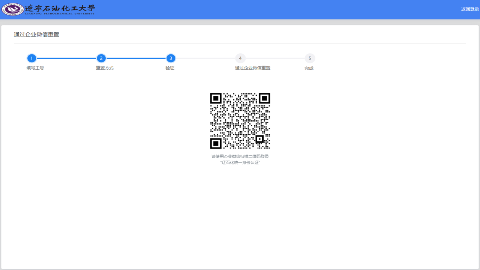The width and height of the screenshot is (480, 270).
Task: Select step 5 circle 完成
Action: [310, 58]
